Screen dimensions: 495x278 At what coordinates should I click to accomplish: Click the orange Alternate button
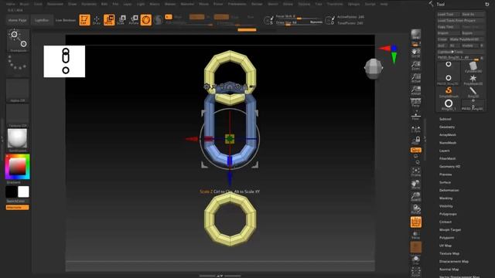coord(17,208)
